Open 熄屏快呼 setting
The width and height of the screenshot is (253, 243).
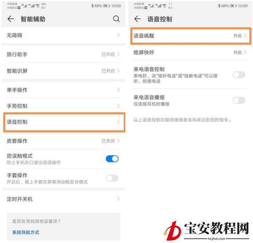190,52
